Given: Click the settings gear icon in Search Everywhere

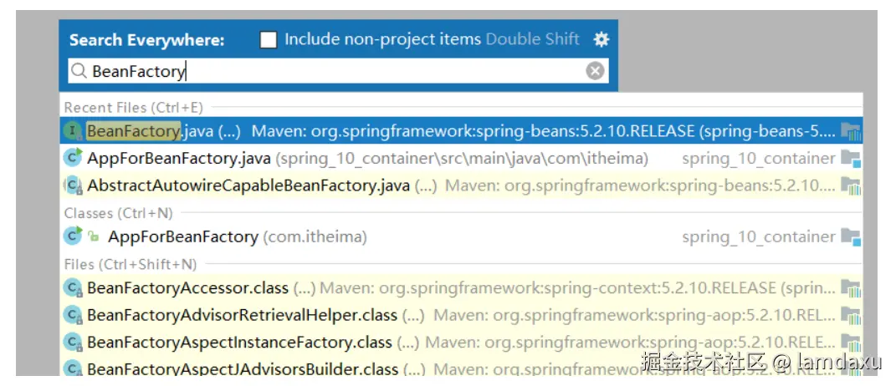Looking at the screenshot, I should pos(601,39).
